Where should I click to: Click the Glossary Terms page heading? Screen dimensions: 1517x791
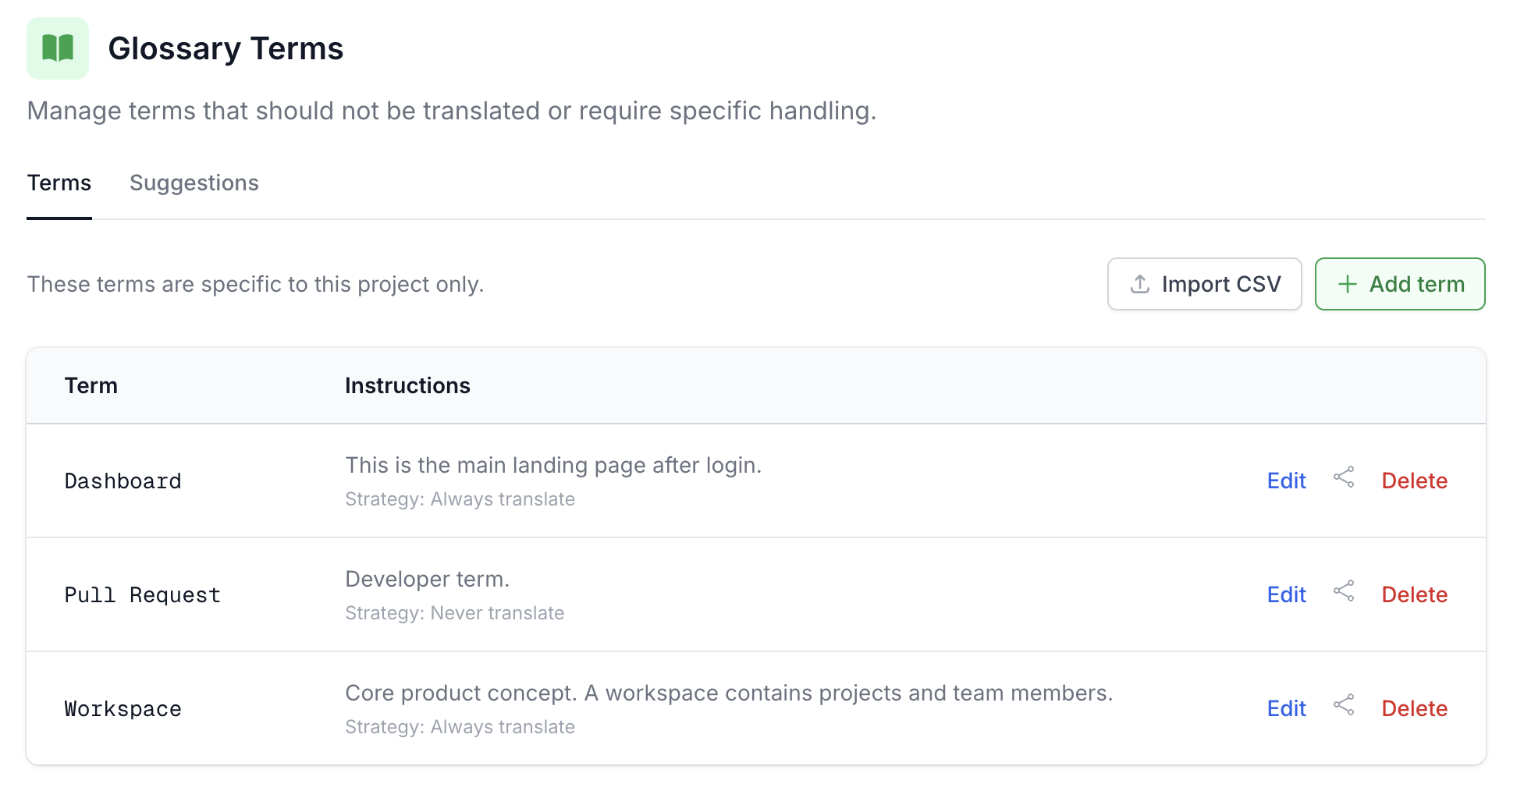[x=225, y=48]
